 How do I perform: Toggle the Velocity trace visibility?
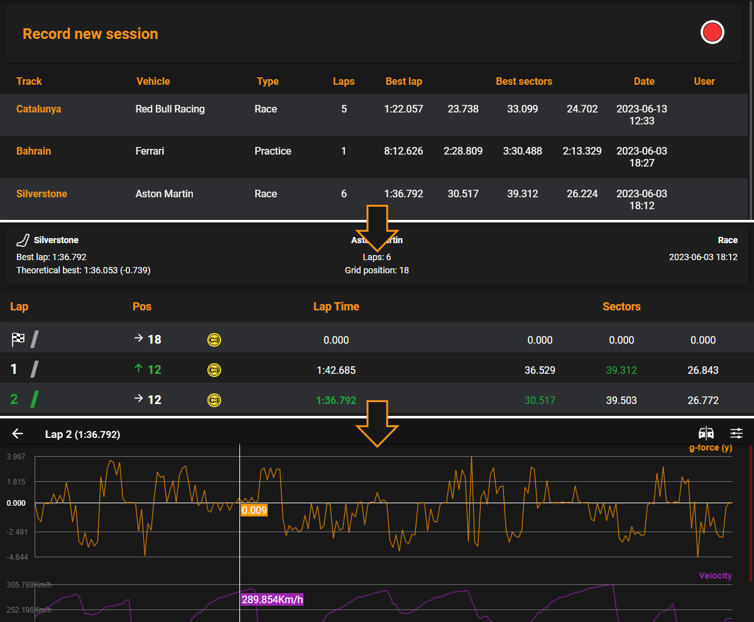(x=715, y=576)
